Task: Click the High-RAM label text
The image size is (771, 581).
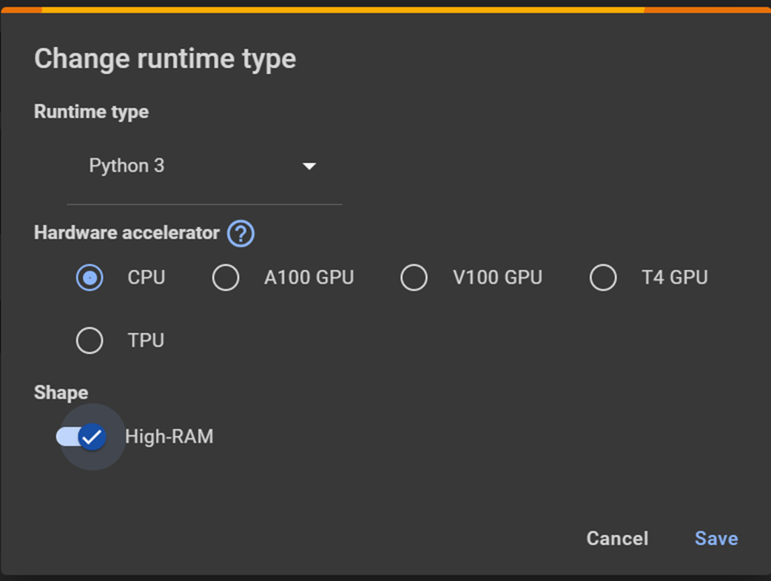Action: point(169,437)
